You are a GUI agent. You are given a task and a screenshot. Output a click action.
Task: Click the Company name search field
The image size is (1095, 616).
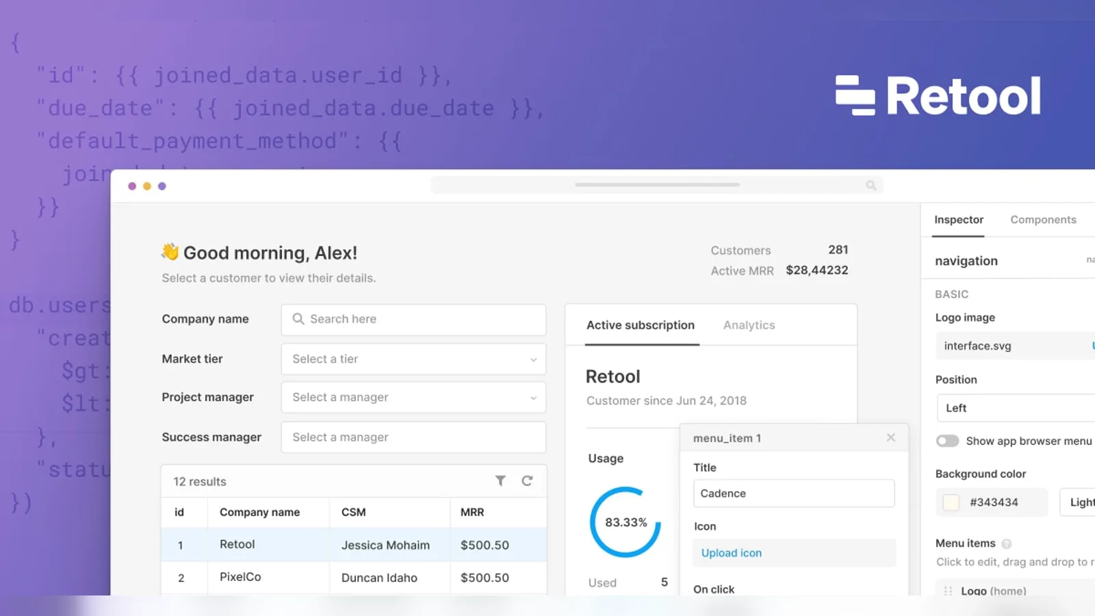(x=413, y=319)
